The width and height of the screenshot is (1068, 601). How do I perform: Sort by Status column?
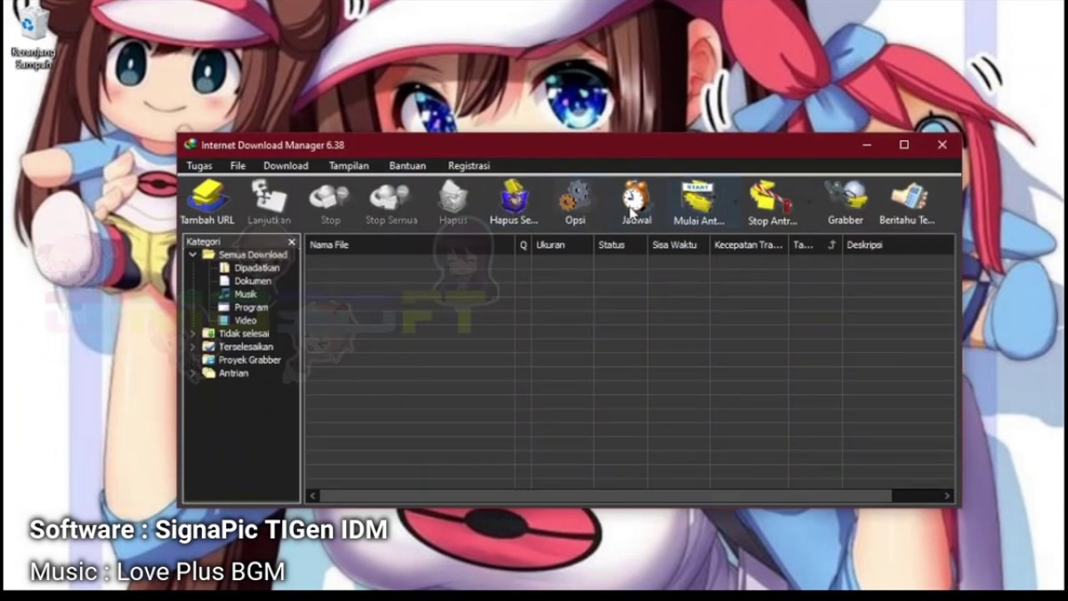coord(620,245)
